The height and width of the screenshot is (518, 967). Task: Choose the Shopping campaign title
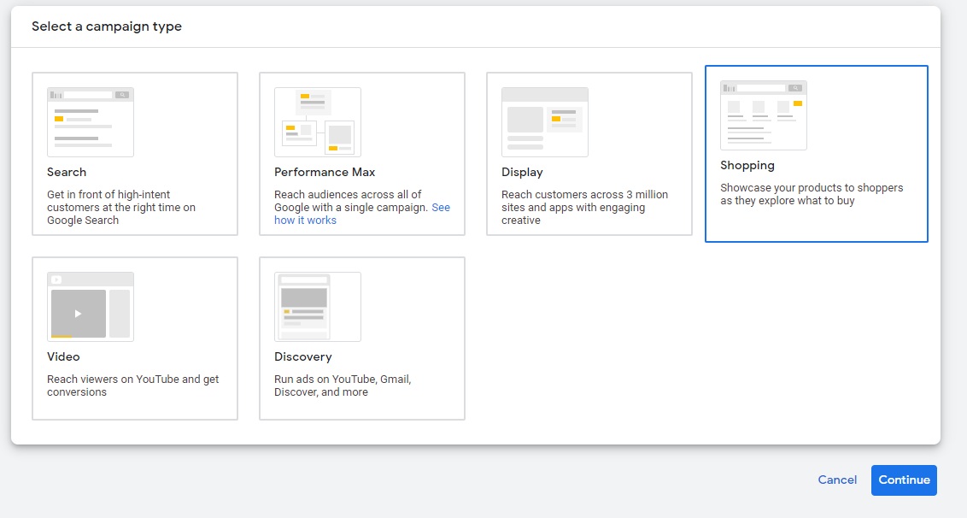(x=747, y=166)
